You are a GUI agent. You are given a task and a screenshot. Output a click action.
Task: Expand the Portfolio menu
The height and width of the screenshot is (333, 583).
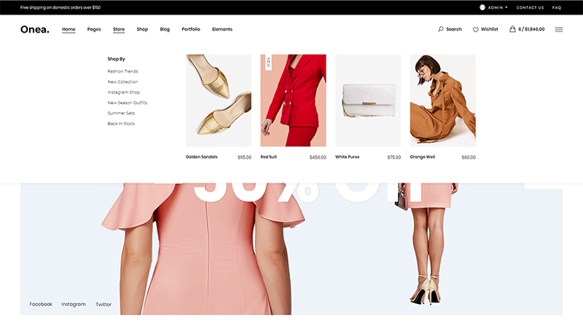pos(191,29)
